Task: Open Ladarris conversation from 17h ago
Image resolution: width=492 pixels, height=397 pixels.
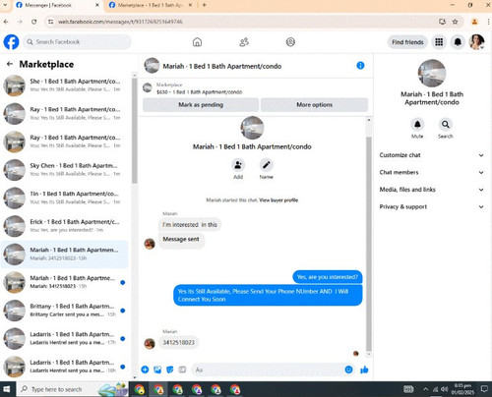Action: 66,338
